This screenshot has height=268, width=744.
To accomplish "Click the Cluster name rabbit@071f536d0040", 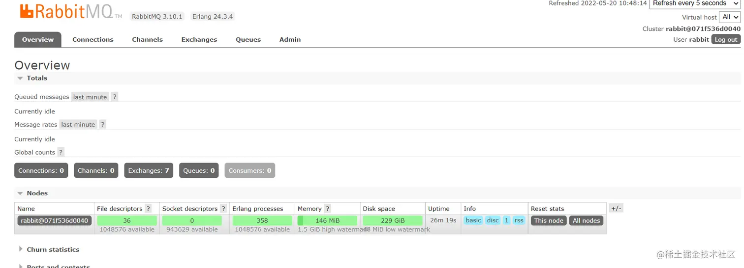I will point(703,29).
